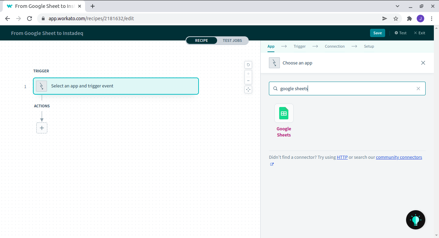The height and width of the screenshot is (238, 439).
Task: Click the Test button
Action: coord(401,33)
